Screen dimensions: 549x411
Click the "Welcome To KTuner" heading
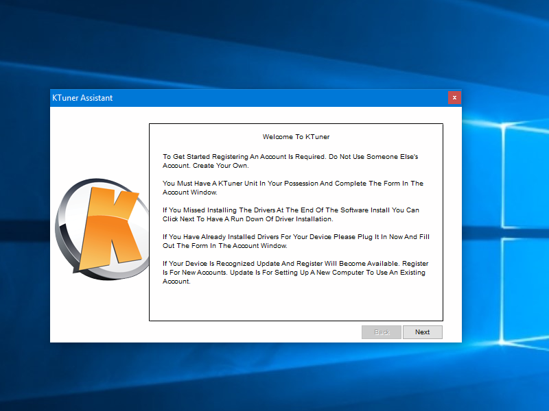296,136
